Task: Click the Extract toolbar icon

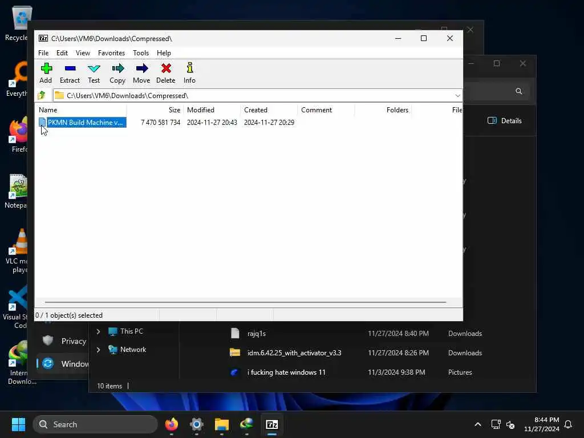Action: tap(70, 73)
